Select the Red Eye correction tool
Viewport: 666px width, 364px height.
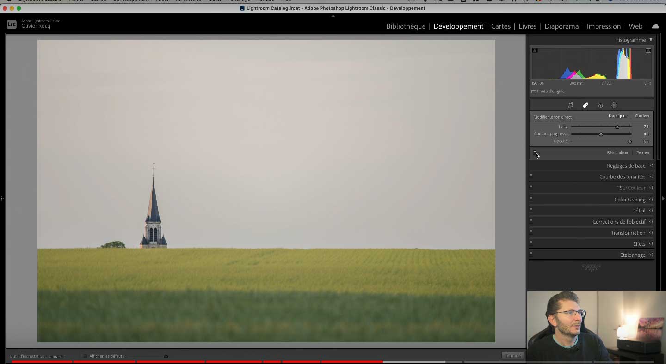click(600, 105)
